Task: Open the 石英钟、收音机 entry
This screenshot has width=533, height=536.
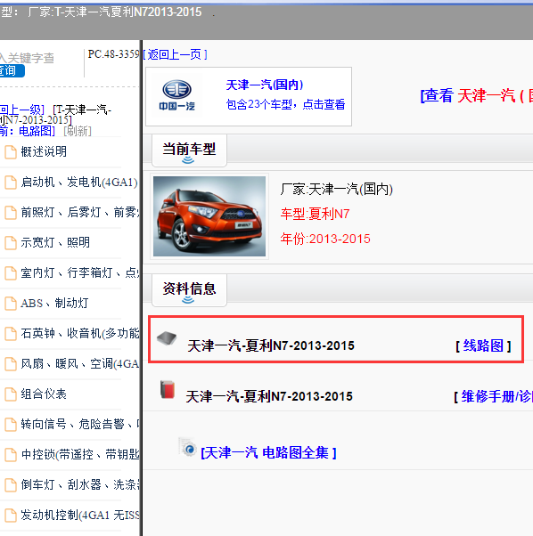Action: point(80,333)
